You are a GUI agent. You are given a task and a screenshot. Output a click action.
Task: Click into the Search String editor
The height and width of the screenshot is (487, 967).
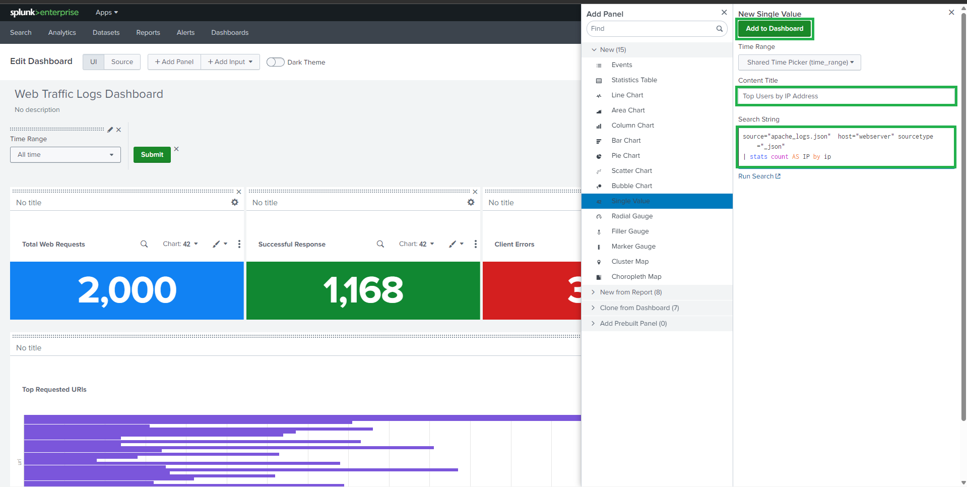[x=846, y=147]
